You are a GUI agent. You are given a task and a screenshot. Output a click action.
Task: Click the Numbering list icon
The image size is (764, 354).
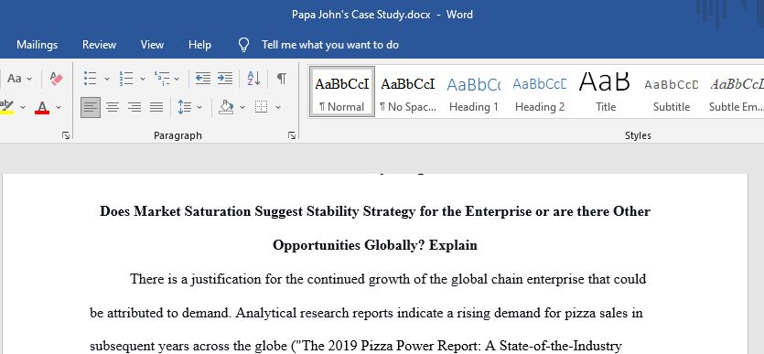[126, 79]
